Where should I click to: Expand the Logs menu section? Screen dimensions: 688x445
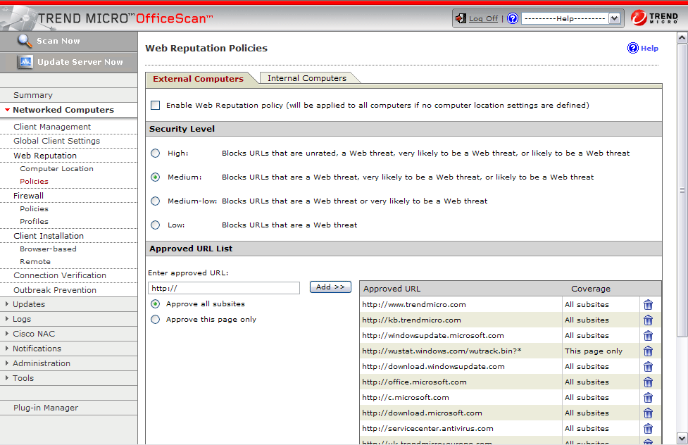pos(7,318)
